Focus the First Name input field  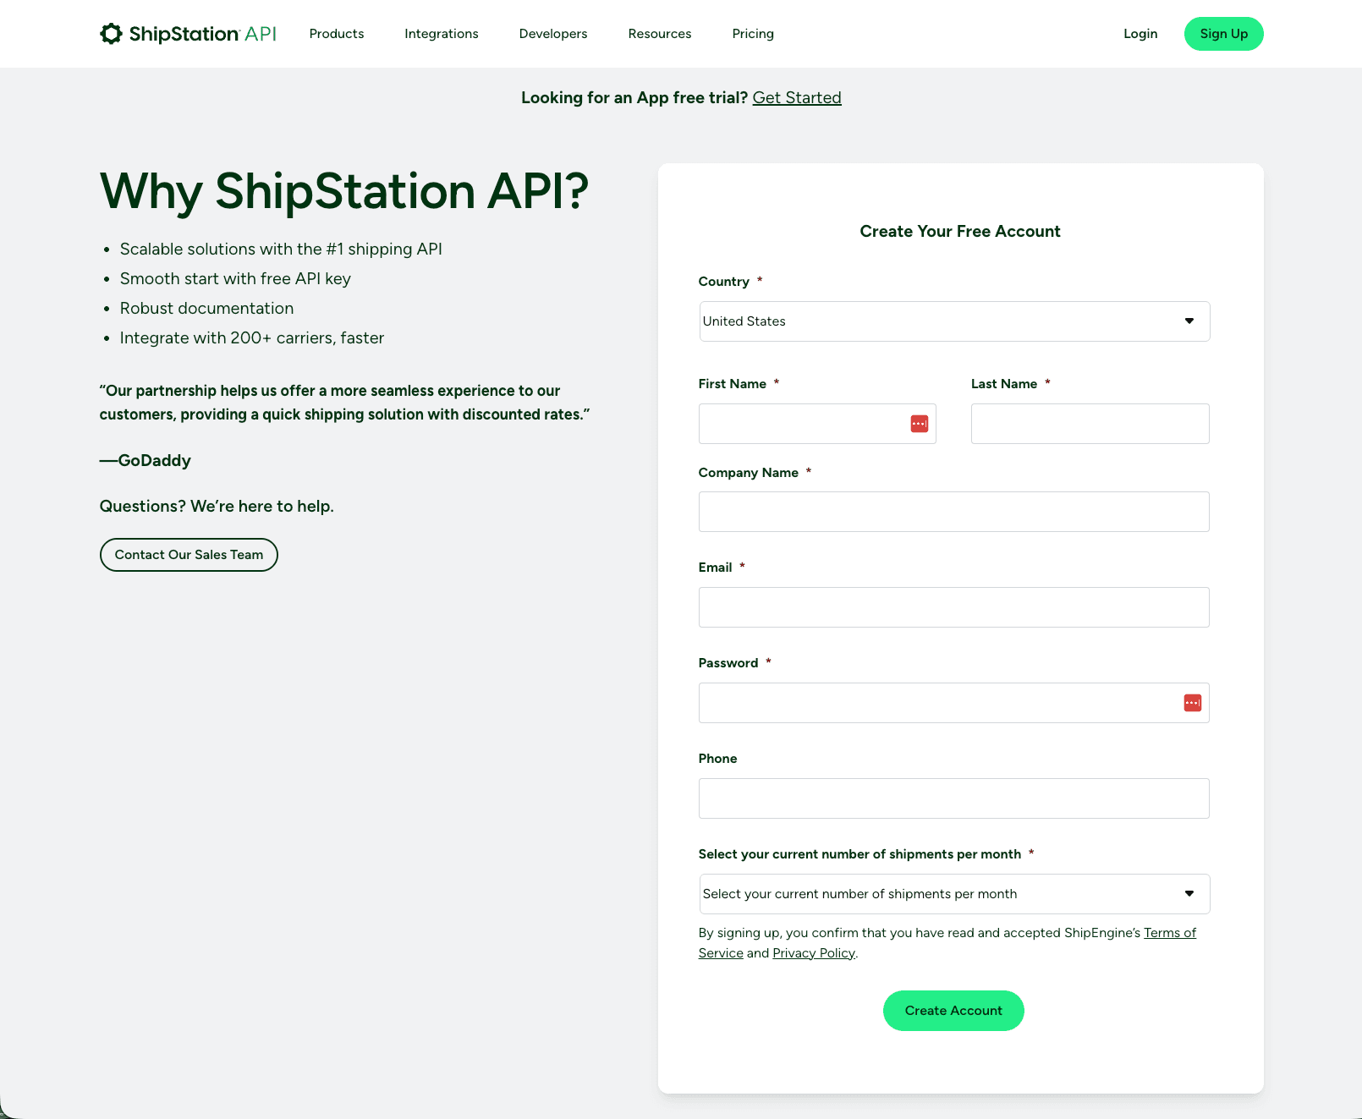click(x=817, y=424)
